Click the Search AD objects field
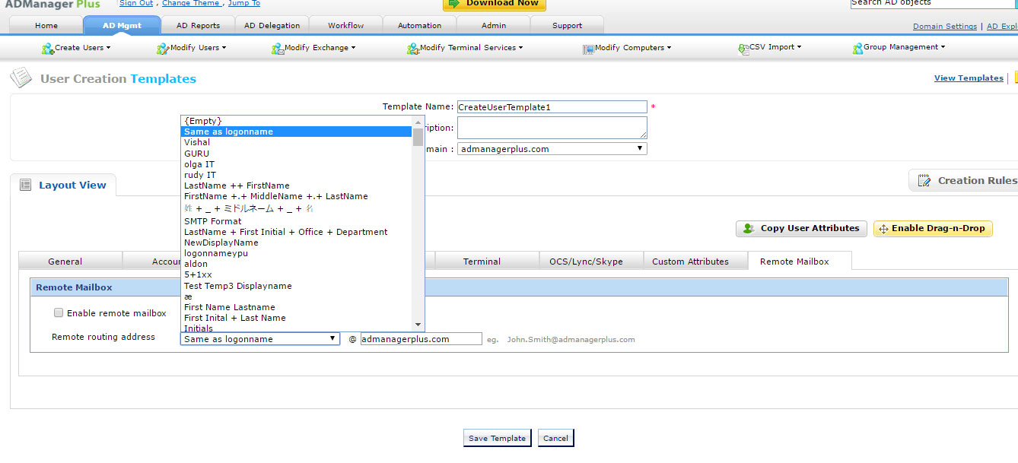This screenshot has width=1018, height=463. coord(933,3)
